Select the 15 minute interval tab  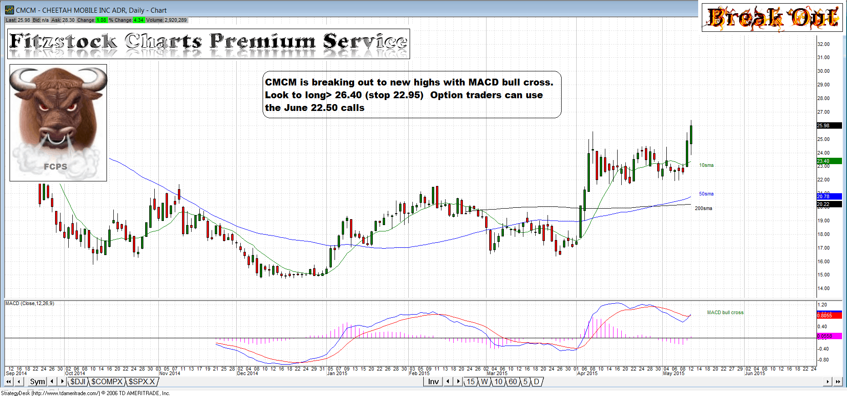click(x=471, y=382)
